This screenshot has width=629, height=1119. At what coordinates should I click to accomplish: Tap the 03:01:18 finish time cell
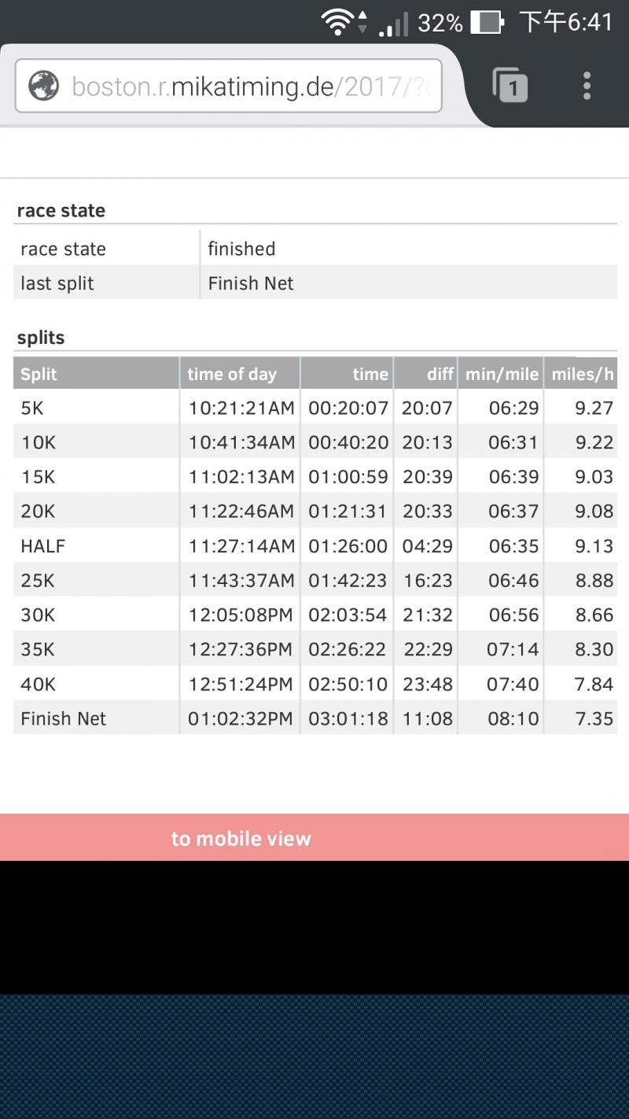(x=348, y=718)
